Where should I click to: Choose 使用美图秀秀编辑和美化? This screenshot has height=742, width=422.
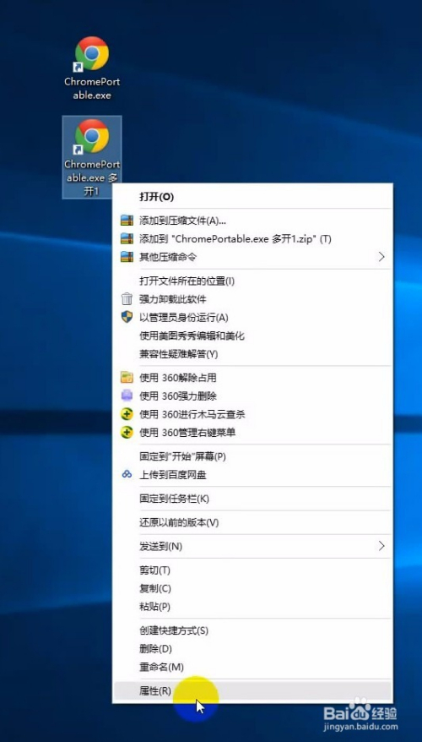coord(252,336)
